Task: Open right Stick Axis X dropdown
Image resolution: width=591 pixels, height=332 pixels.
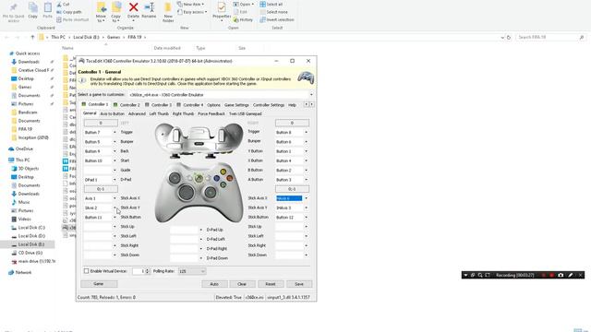Action: coord(306,198)
